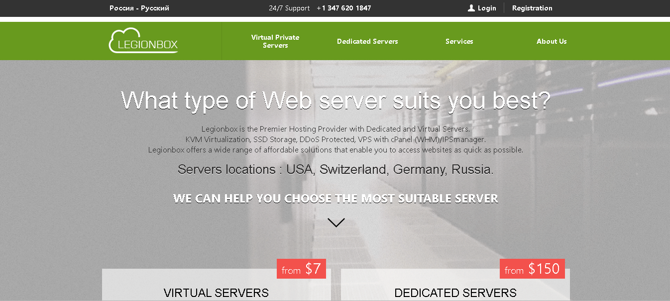Click the down chevron arrow below the headline

(x=336, y=223)
